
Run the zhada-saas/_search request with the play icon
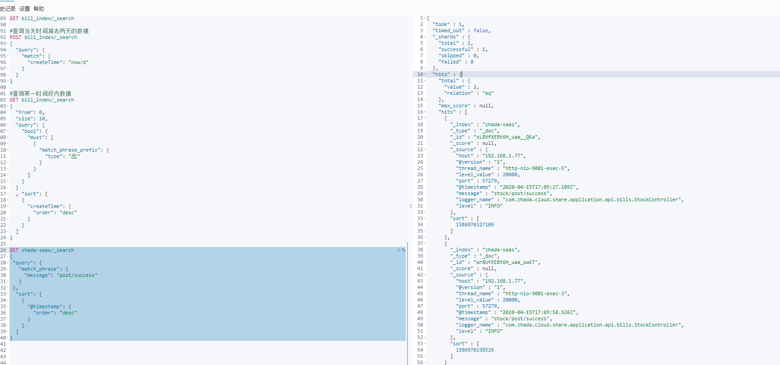[x=399, y=250]
